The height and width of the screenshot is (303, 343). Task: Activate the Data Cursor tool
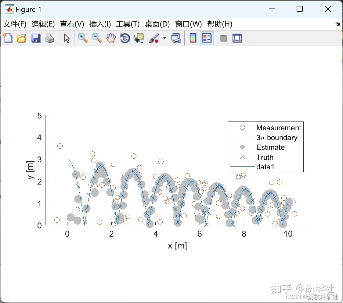coord(138,38)
